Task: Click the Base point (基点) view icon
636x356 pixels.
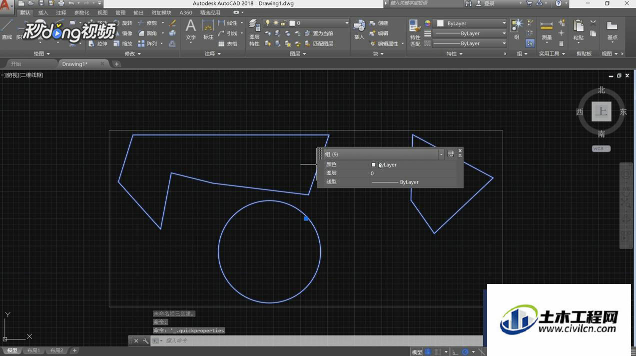Action: click(612, 30)
